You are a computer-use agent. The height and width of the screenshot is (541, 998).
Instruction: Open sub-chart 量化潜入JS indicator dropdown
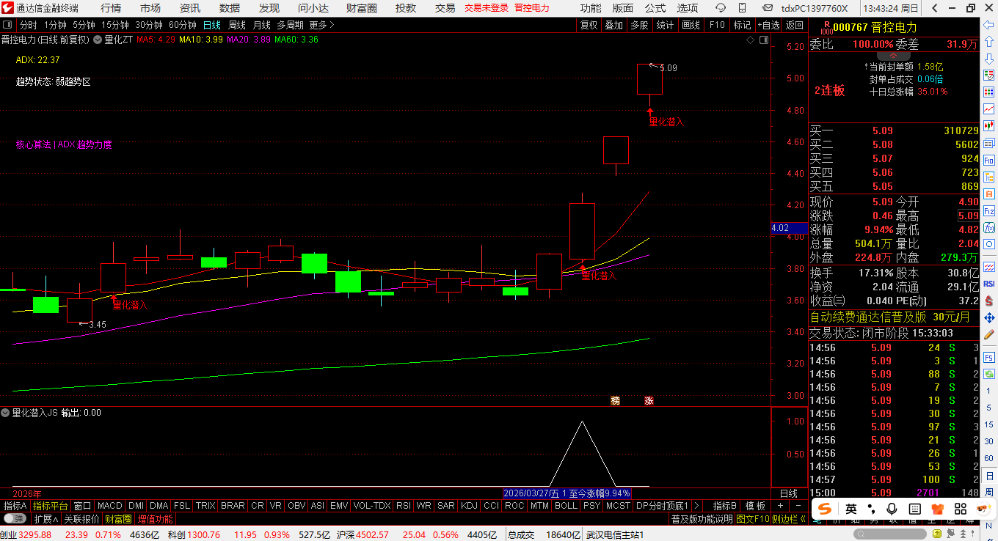6,413
